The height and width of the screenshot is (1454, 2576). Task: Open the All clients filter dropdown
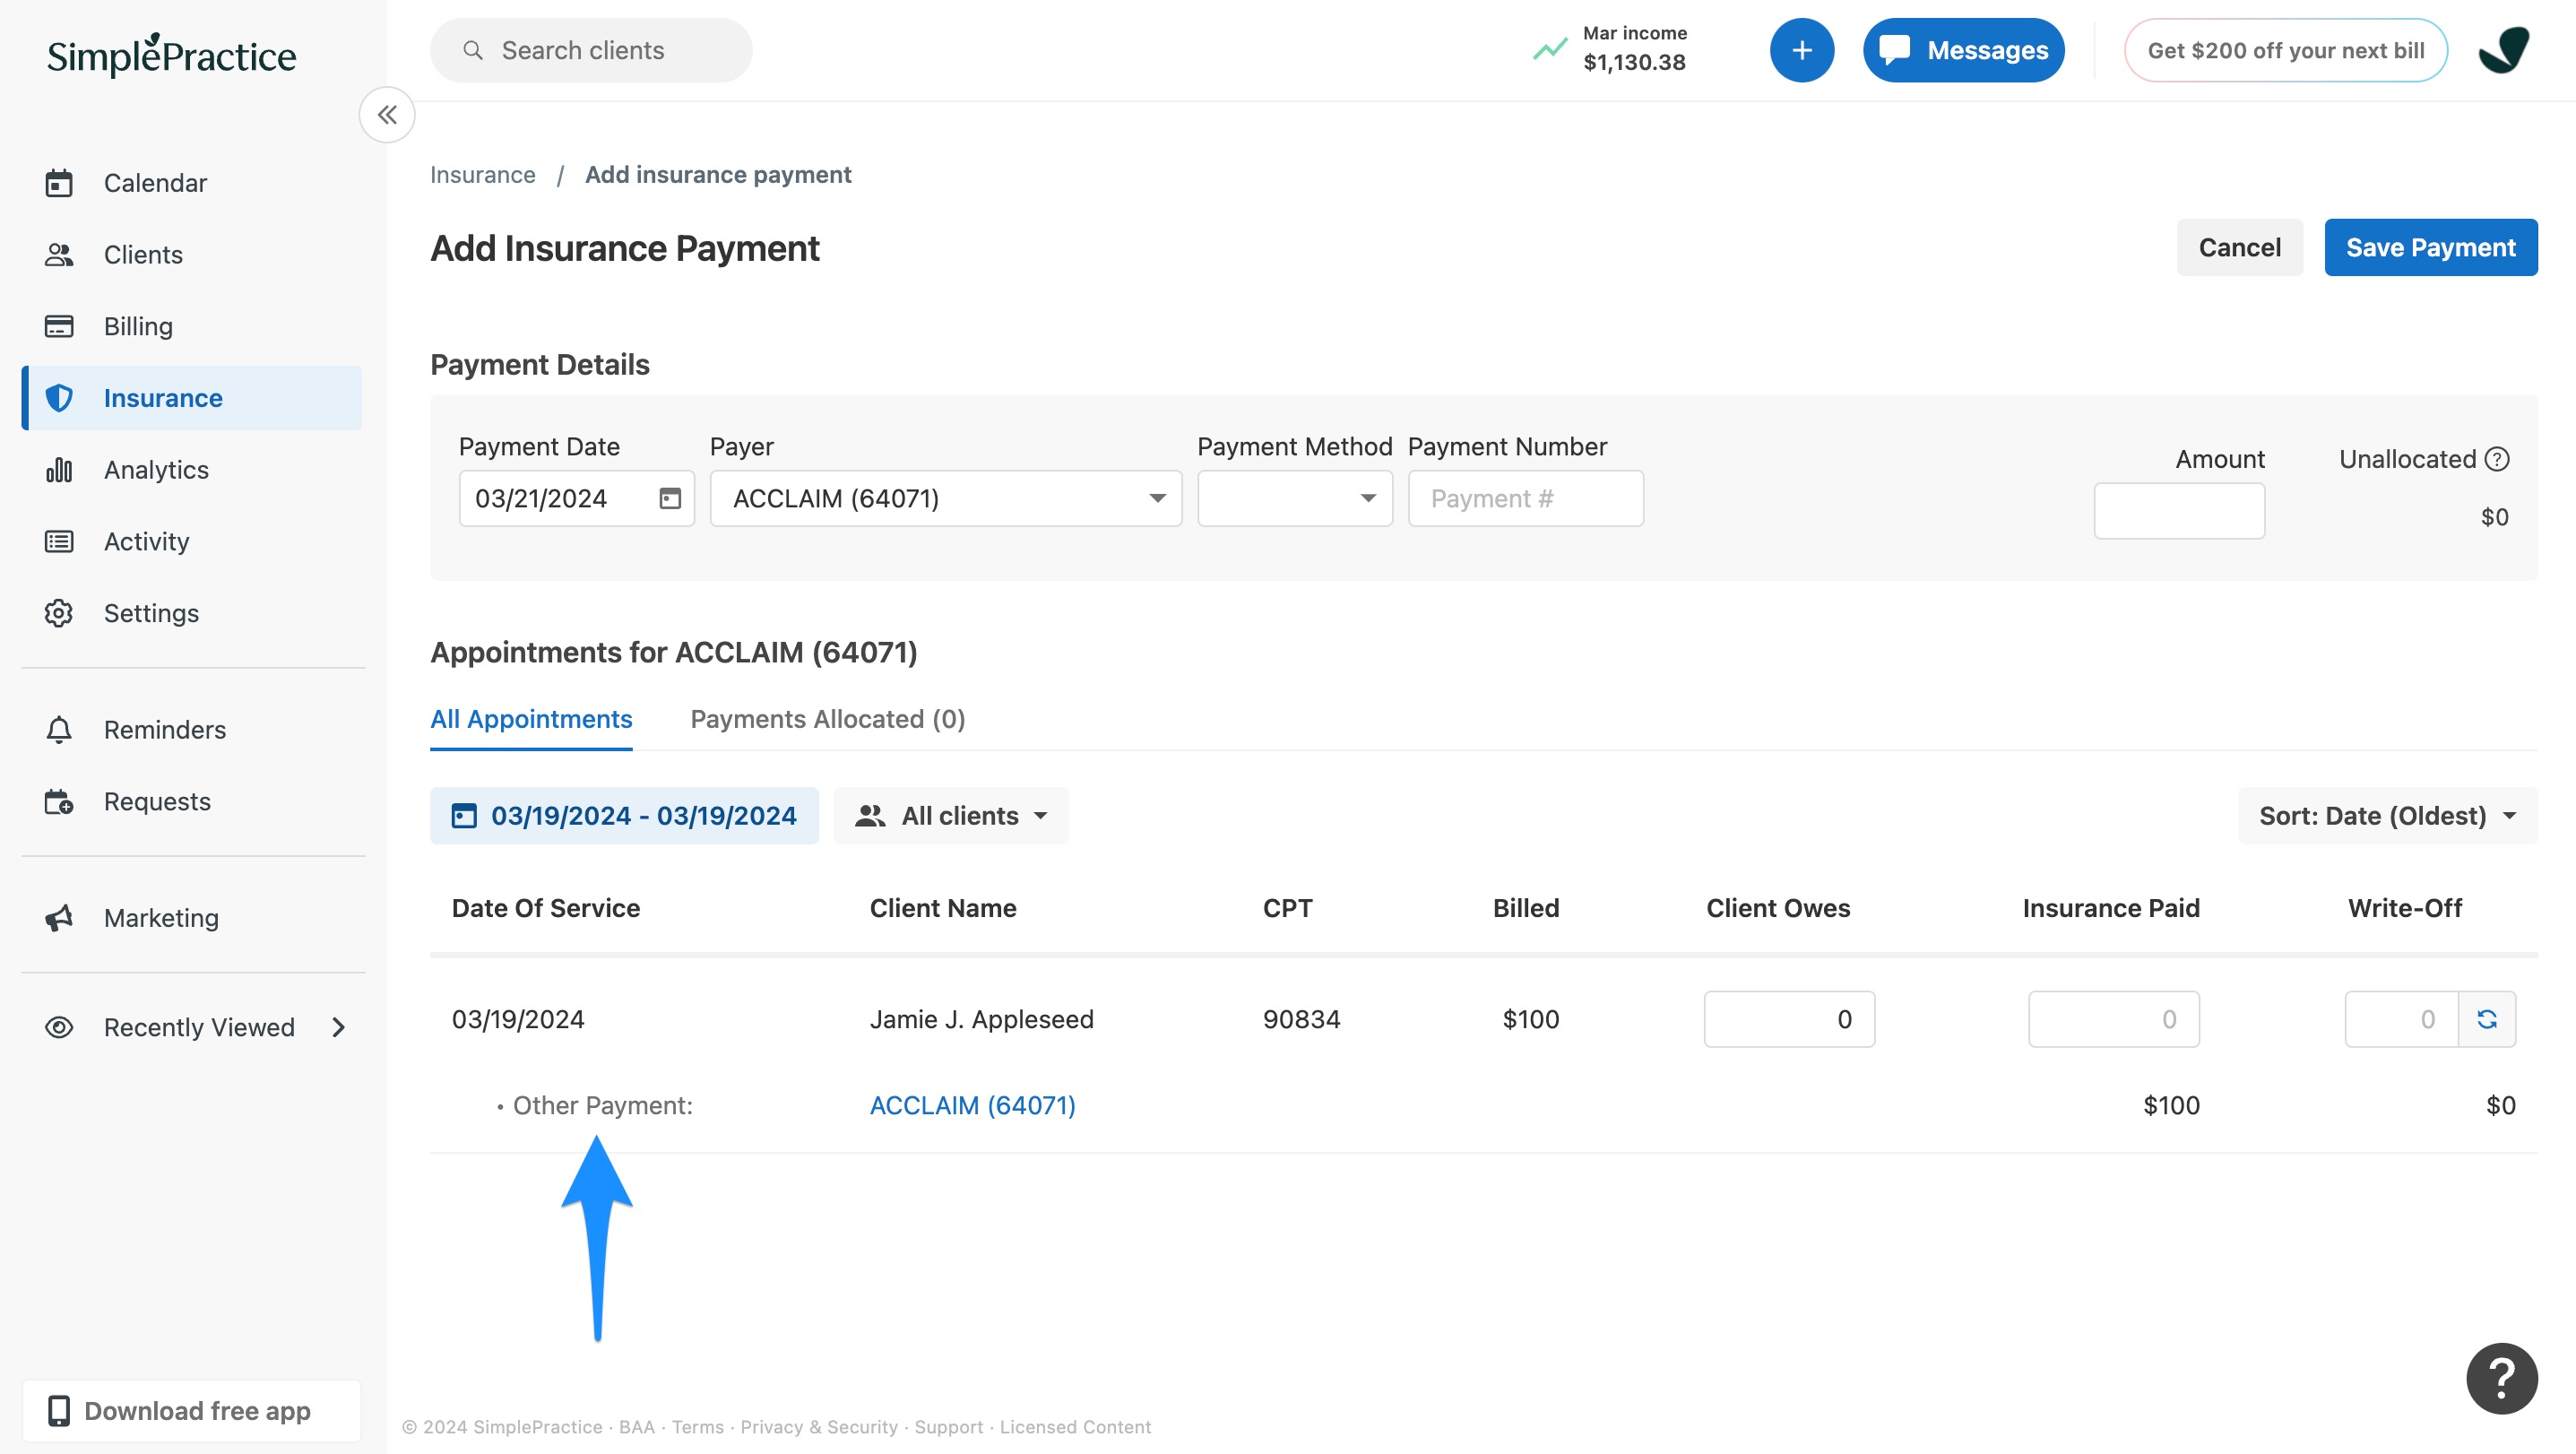pyautogui.click(x=950, y=816)
